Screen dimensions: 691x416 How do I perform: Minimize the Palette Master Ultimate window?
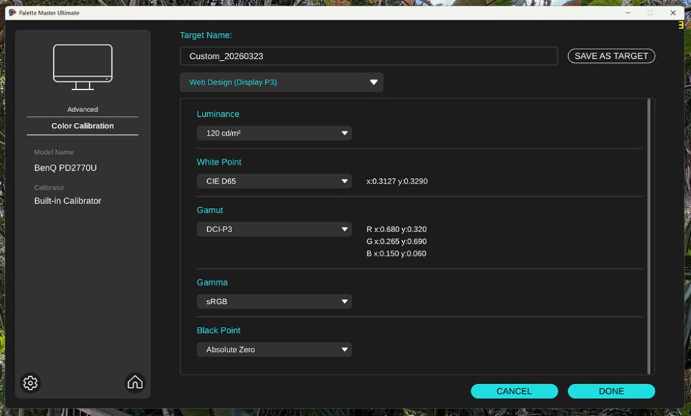[627, 12]
